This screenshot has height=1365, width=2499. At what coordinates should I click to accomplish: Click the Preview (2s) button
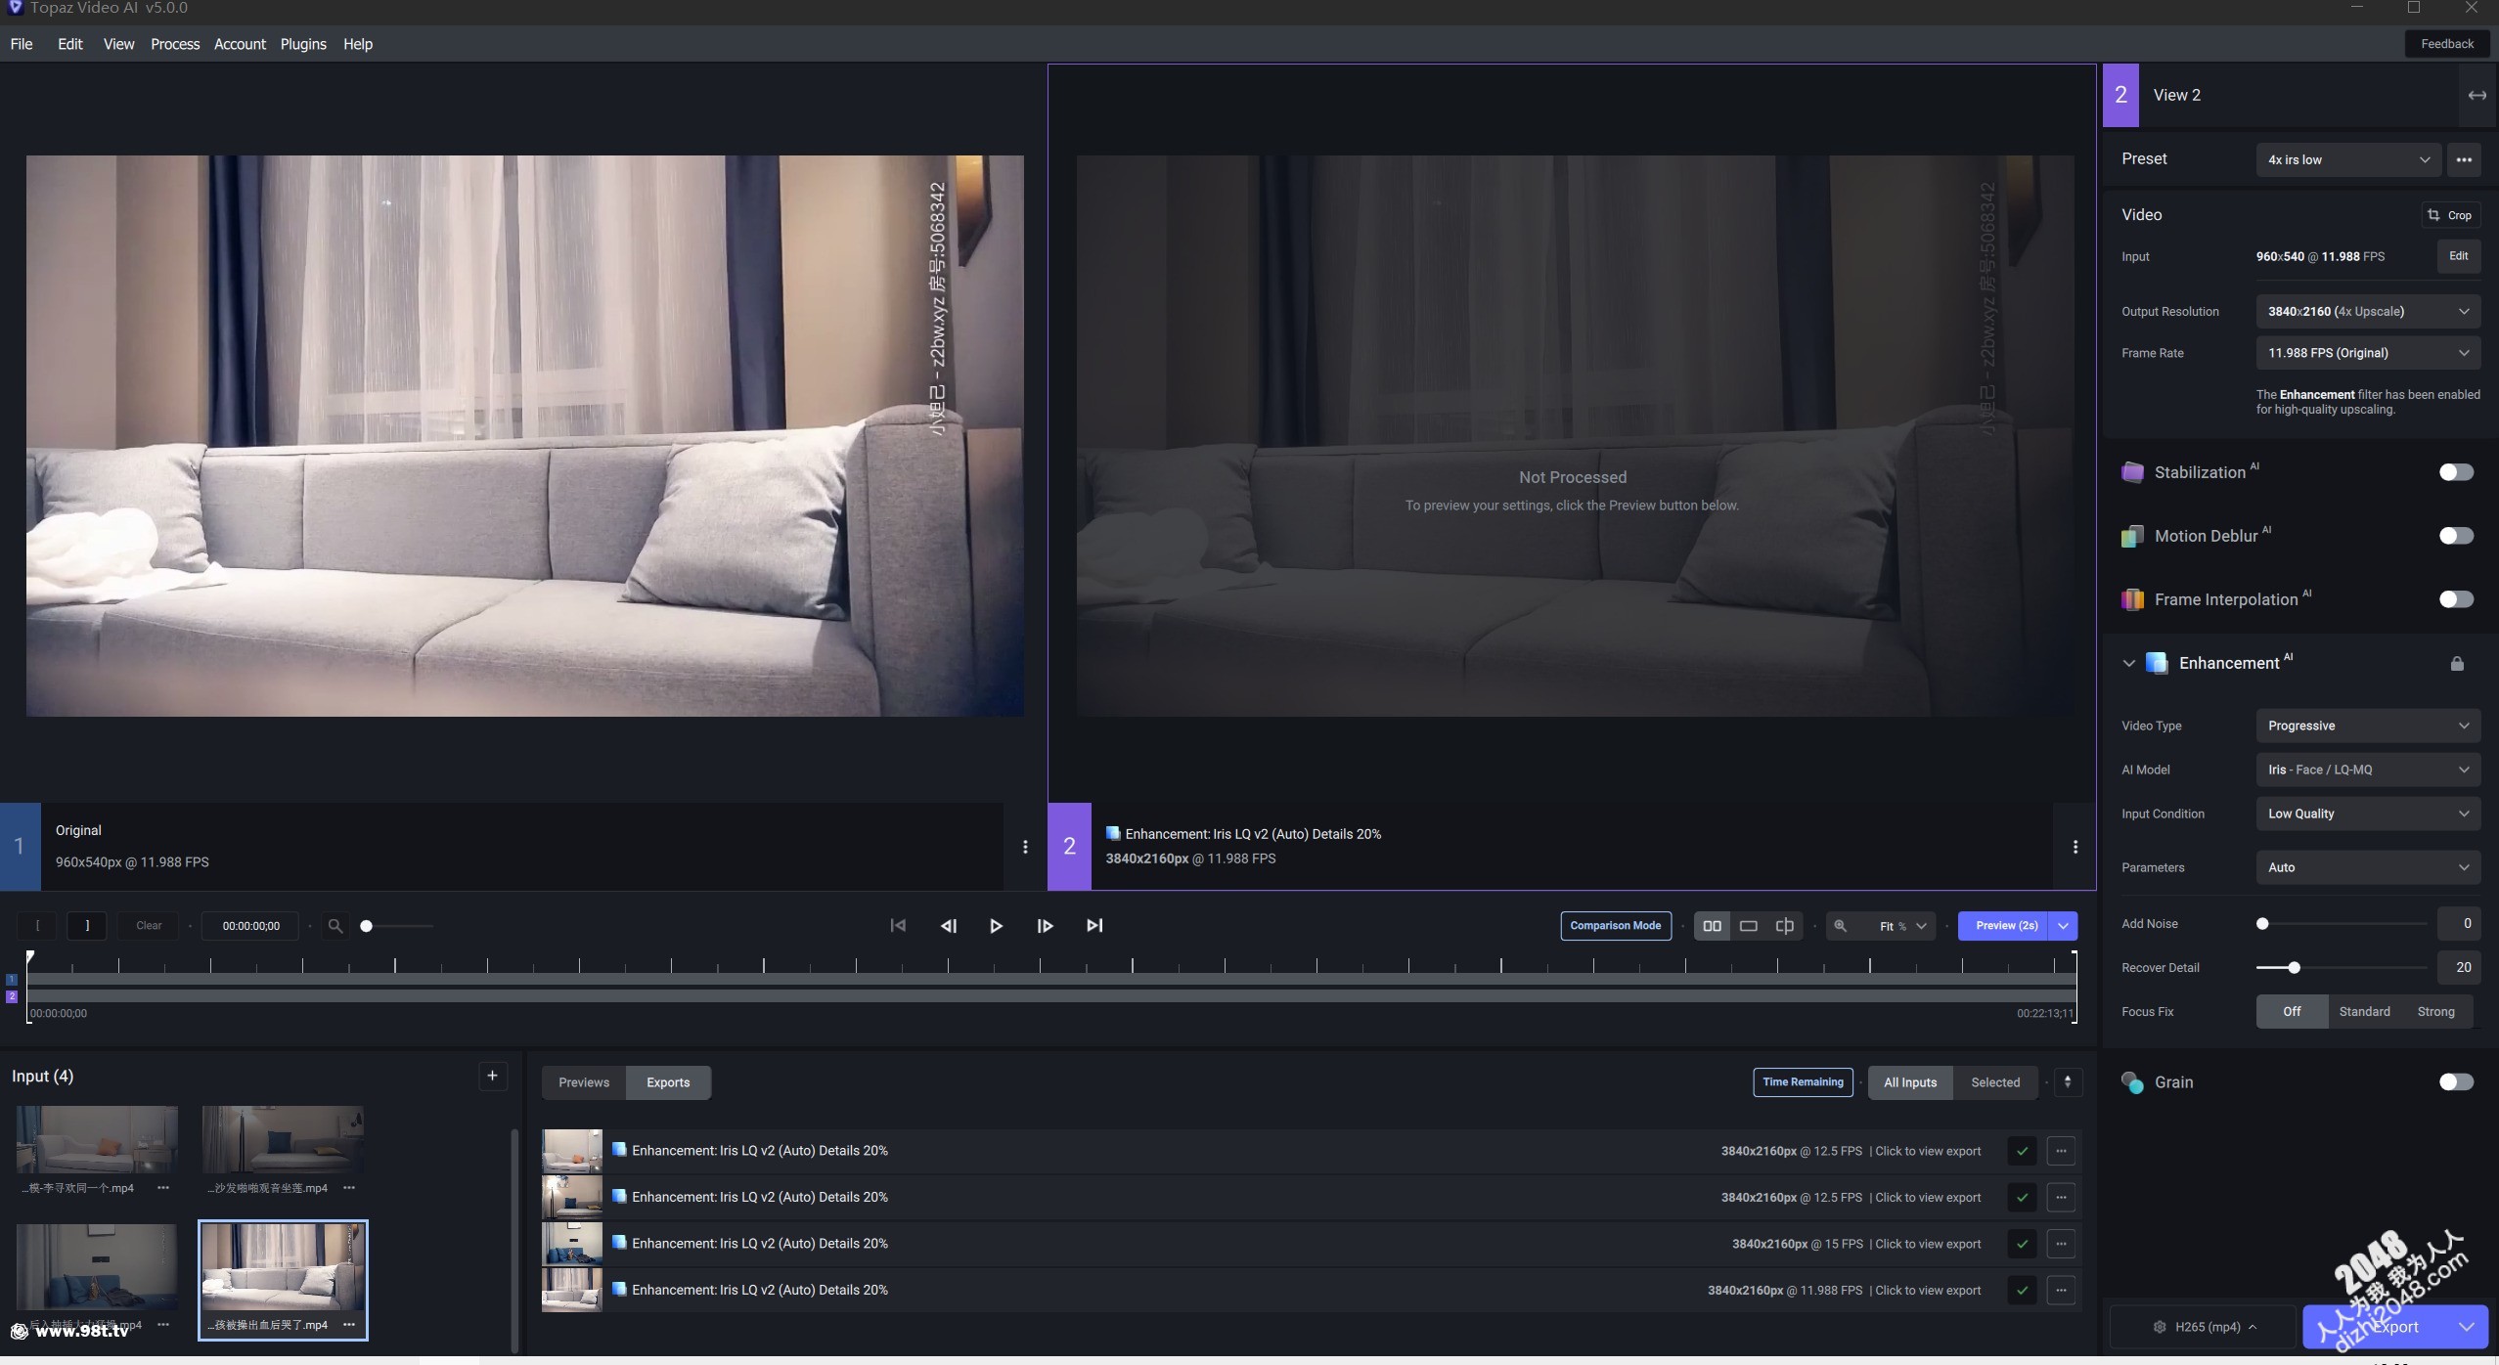(2005, 925)
